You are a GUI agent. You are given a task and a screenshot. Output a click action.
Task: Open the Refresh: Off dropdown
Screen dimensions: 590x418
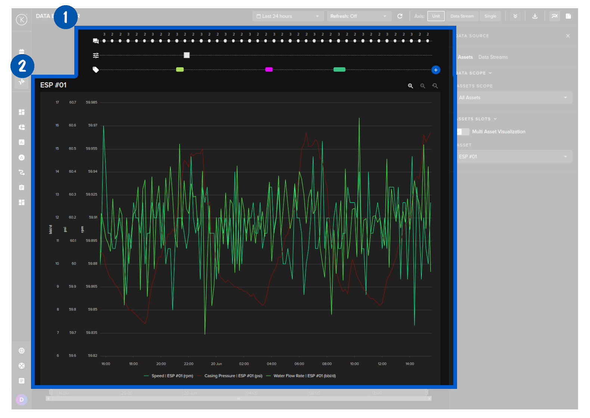click(358, 16)
